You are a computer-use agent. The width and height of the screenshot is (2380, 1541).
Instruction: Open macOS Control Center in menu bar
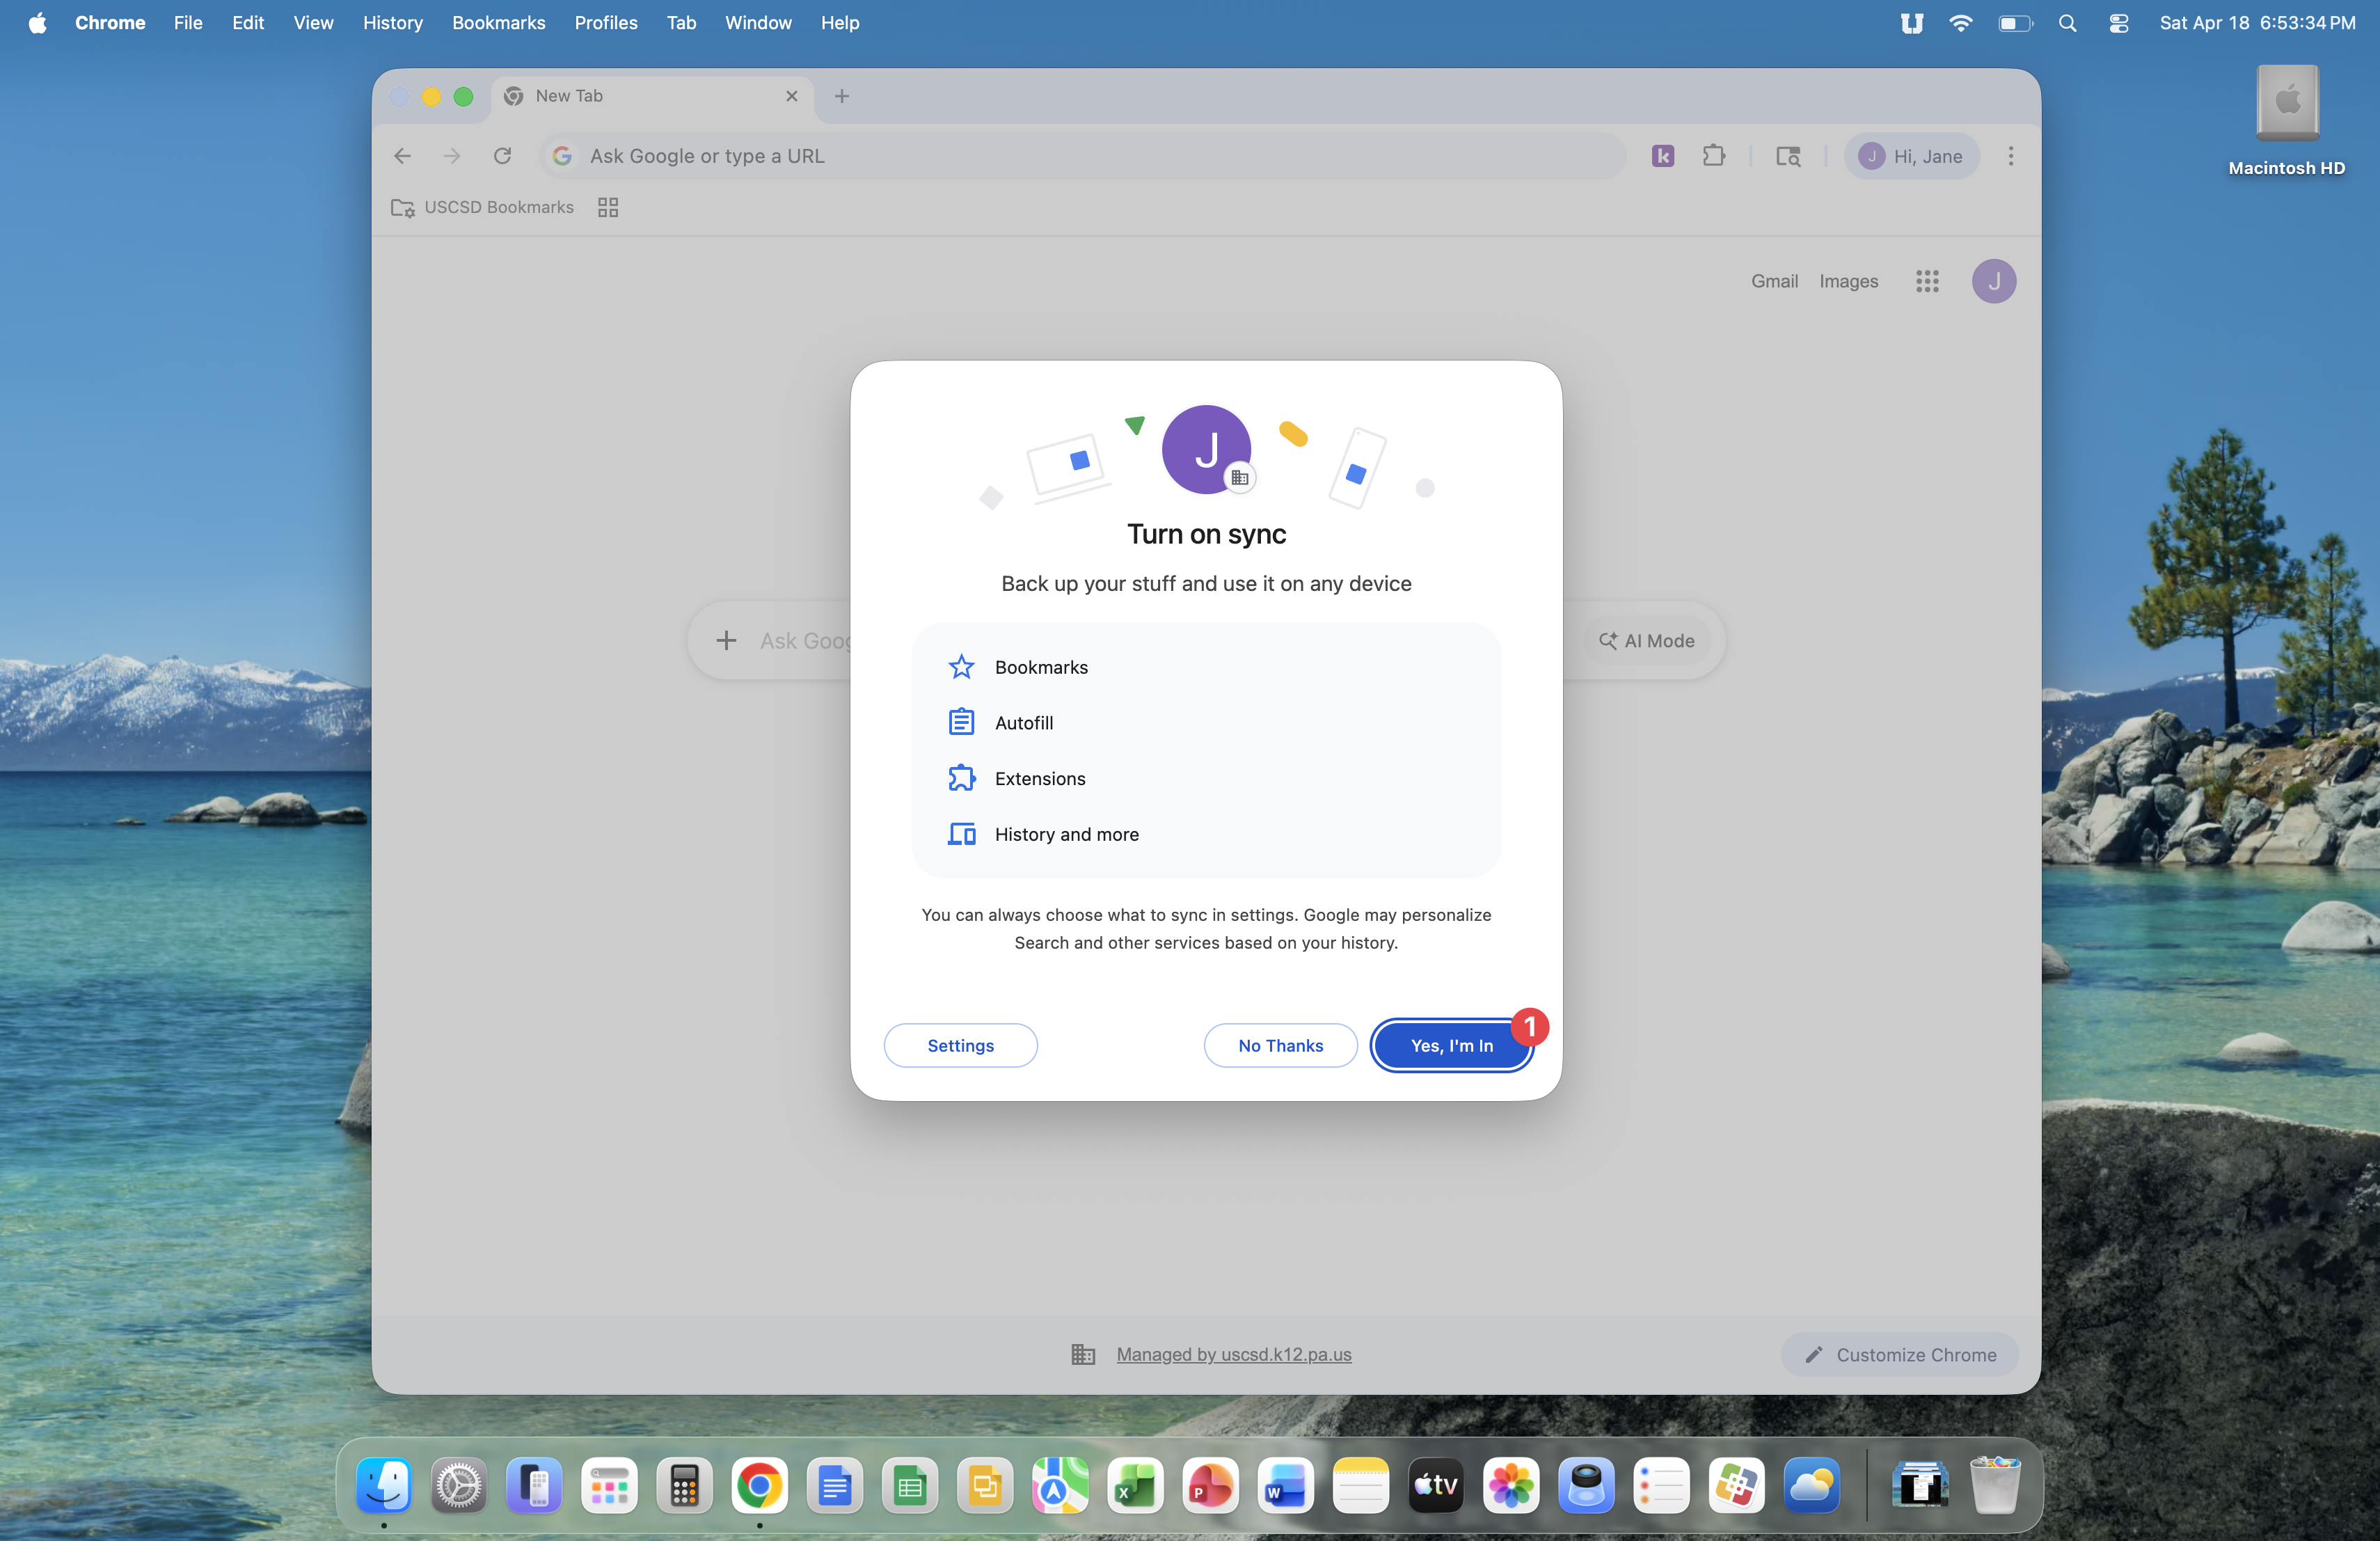point(2118,22)
